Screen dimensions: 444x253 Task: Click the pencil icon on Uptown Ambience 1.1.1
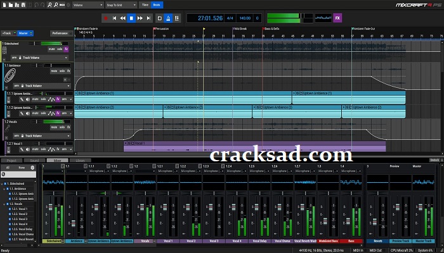click(22, 99)
